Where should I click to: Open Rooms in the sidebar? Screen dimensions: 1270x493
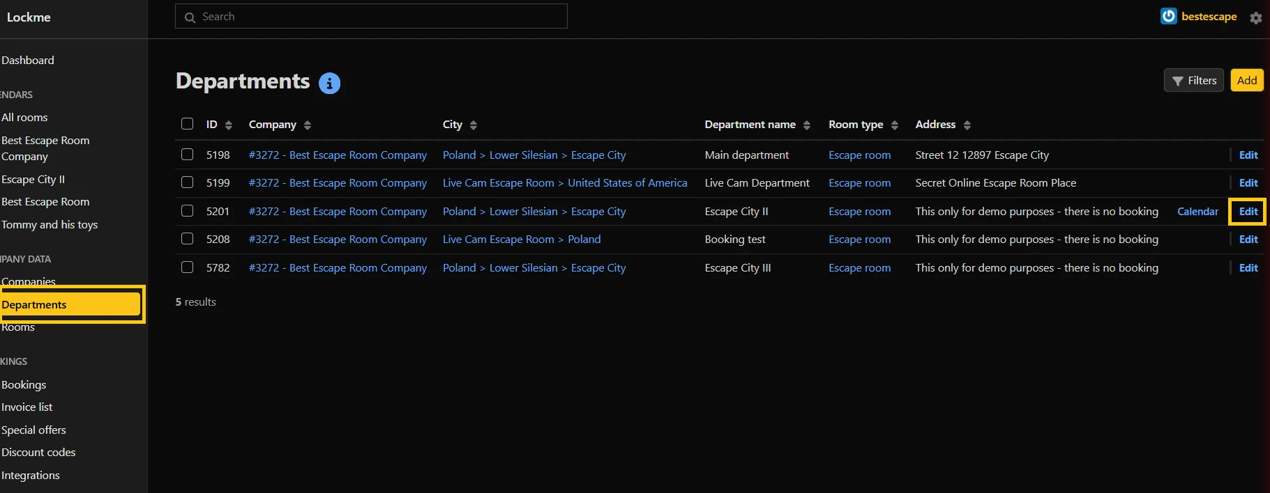point(18,327)
